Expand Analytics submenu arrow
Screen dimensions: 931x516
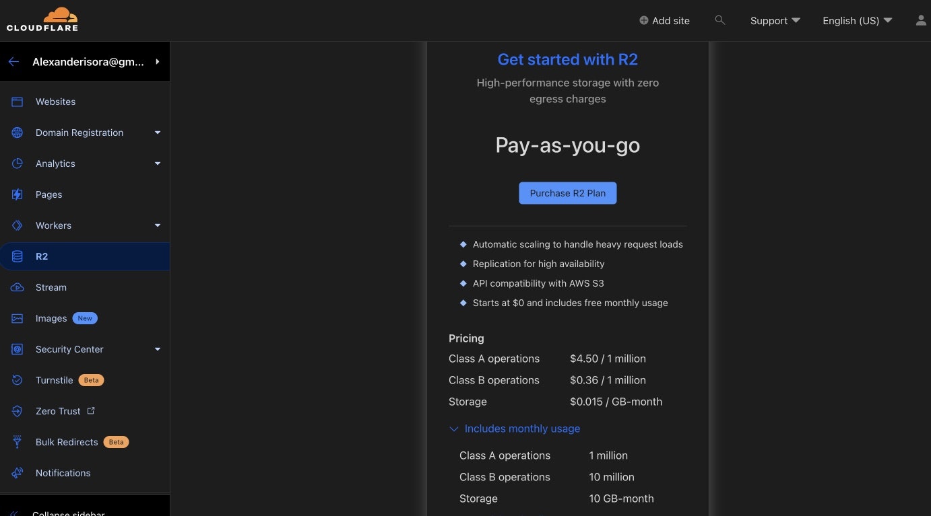click(x=158, y=163)
